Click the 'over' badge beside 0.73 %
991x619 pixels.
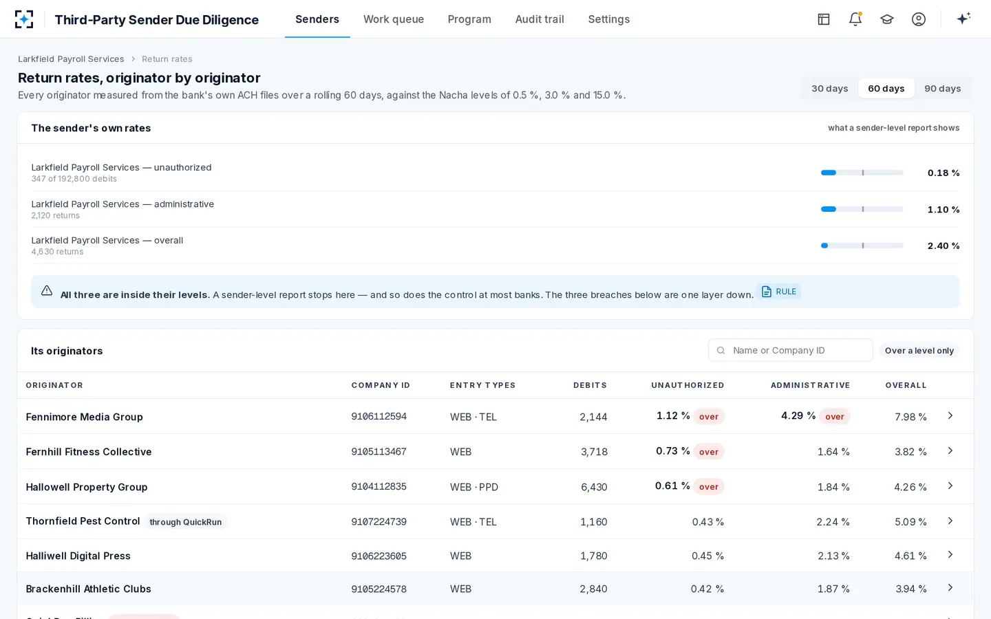(x=709, y=452)
